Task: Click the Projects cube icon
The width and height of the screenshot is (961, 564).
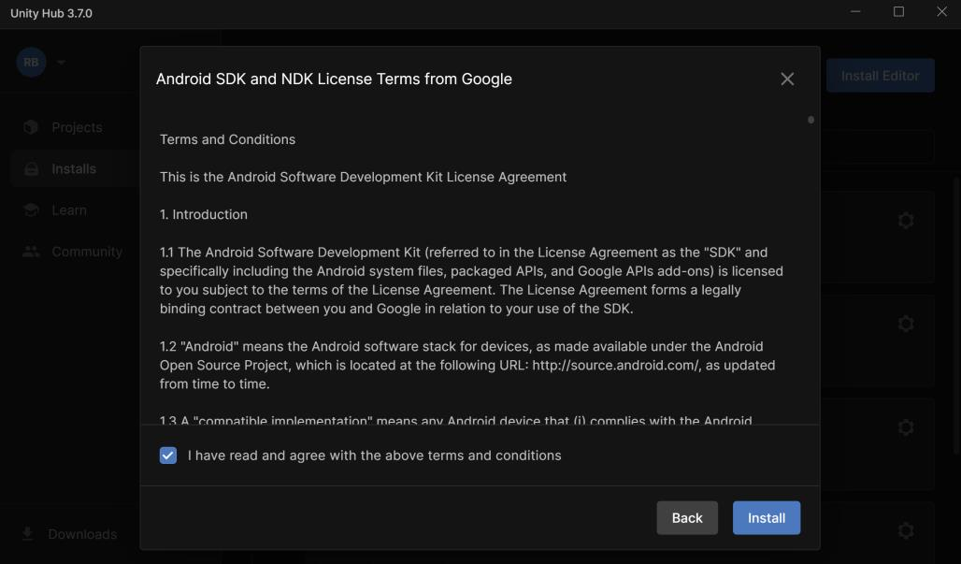Action: point(31,127)
